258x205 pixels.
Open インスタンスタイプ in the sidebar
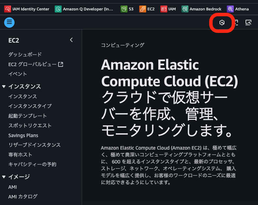point(30,106)
